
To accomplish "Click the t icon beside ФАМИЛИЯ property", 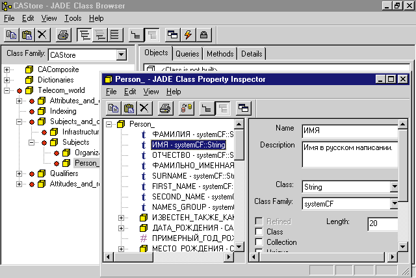I will [x=144, y=134].
